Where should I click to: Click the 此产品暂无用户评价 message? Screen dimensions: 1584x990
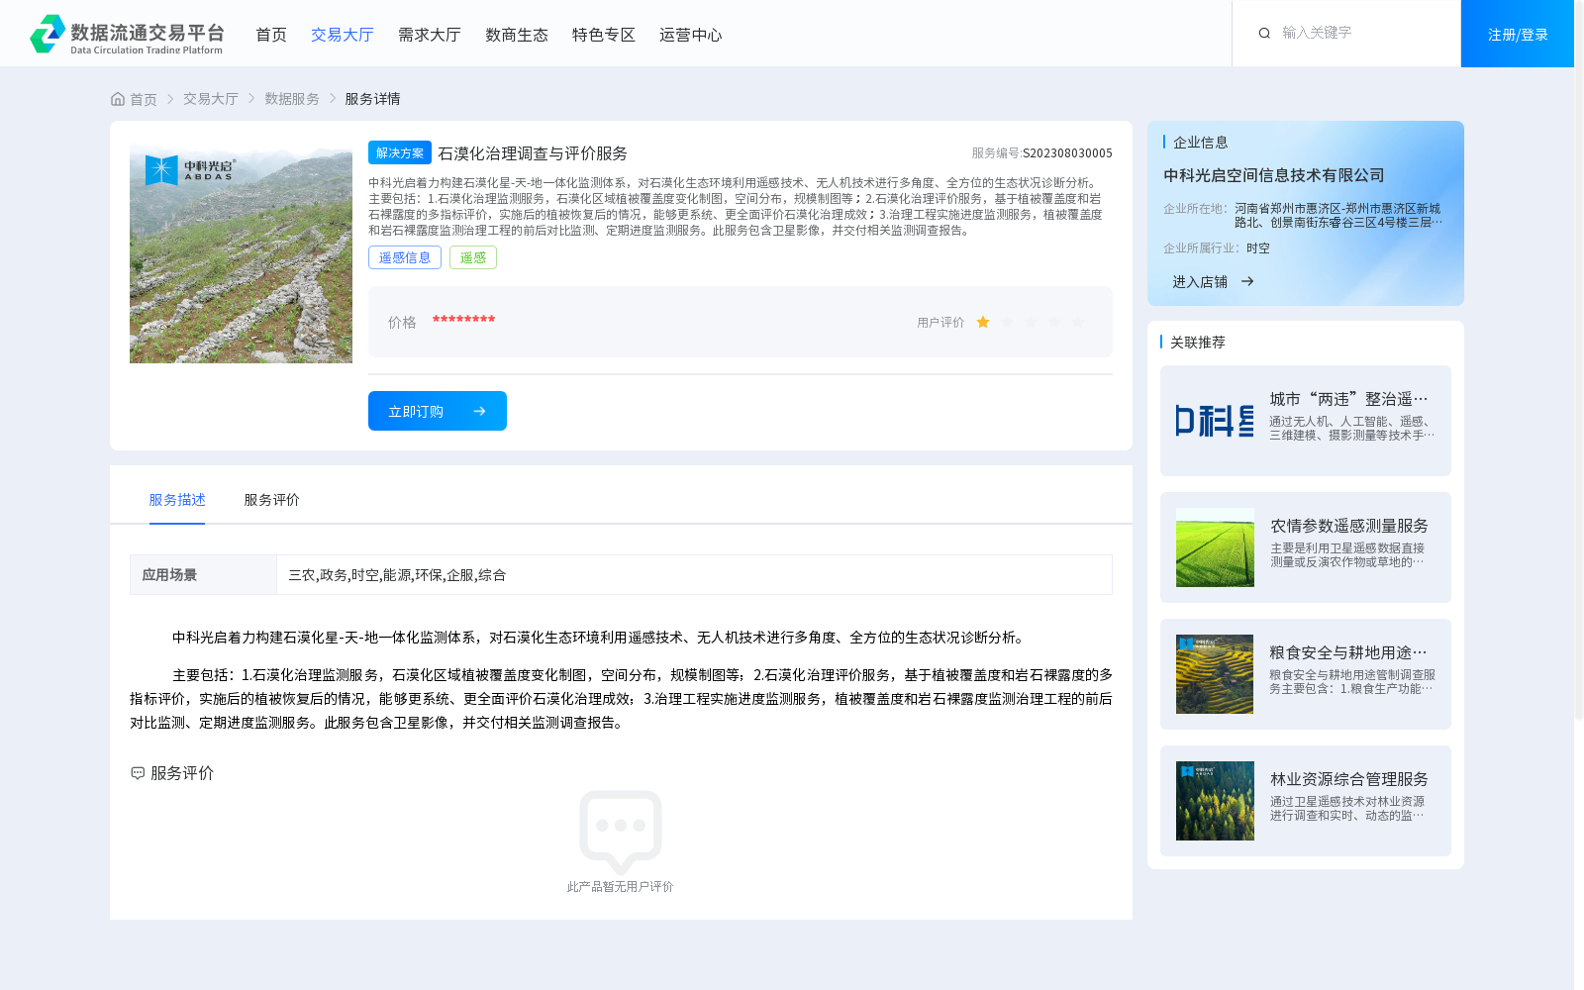(620, 887)
